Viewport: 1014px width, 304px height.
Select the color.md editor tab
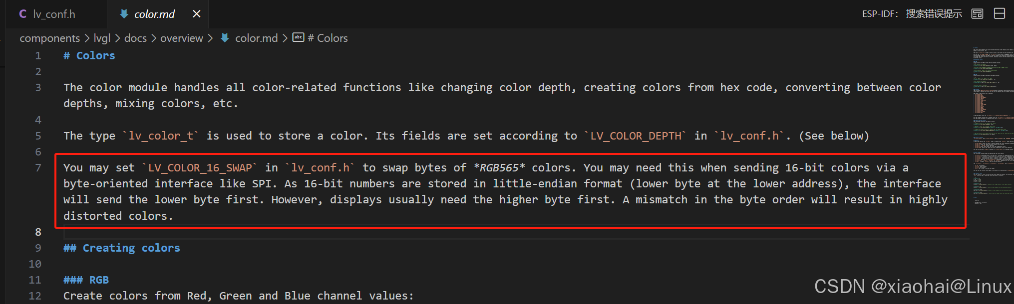(154, 14)
